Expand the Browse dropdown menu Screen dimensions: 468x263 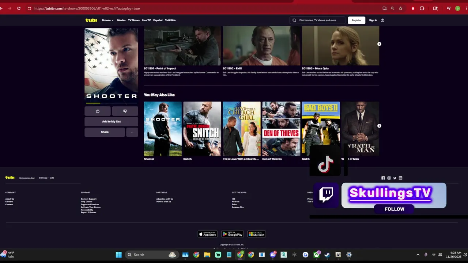[107, 20]
